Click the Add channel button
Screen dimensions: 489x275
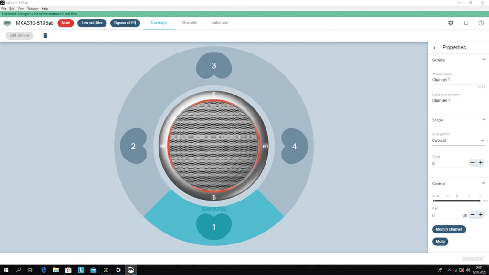coord(19,35)
